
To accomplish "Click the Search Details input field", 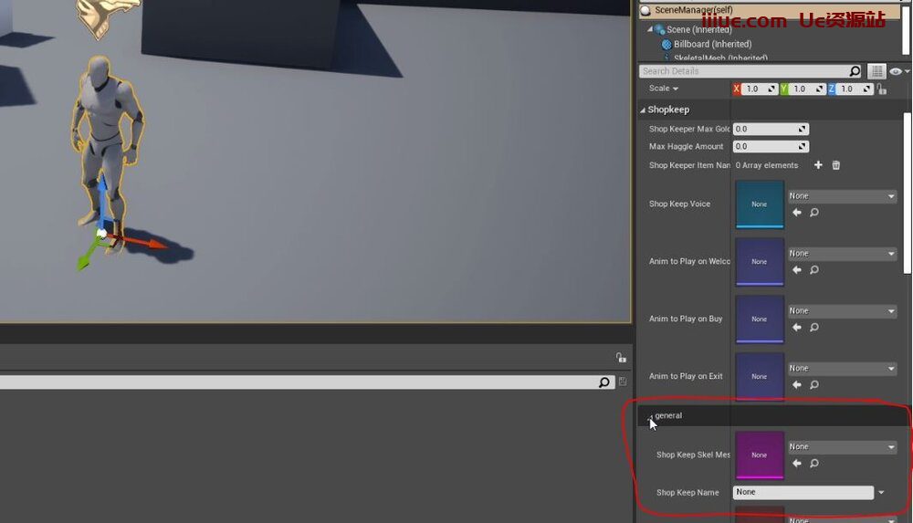I will pyautogui.click(x=744, y=71).
